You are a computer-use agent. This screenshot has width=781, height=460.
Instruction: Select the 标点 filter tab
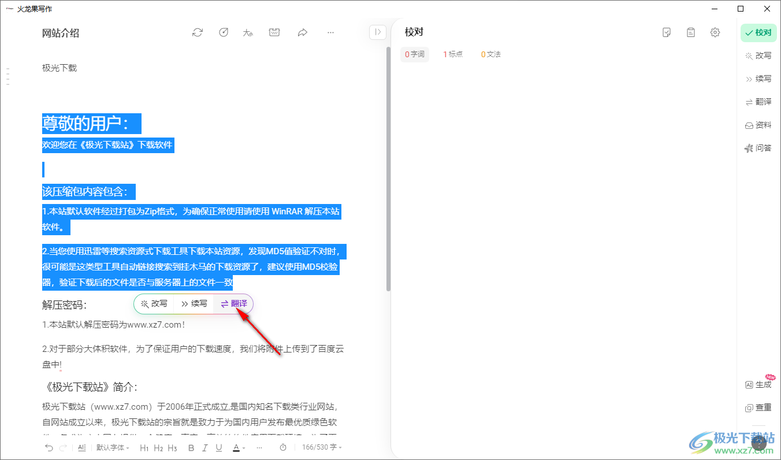click(453, 54)
